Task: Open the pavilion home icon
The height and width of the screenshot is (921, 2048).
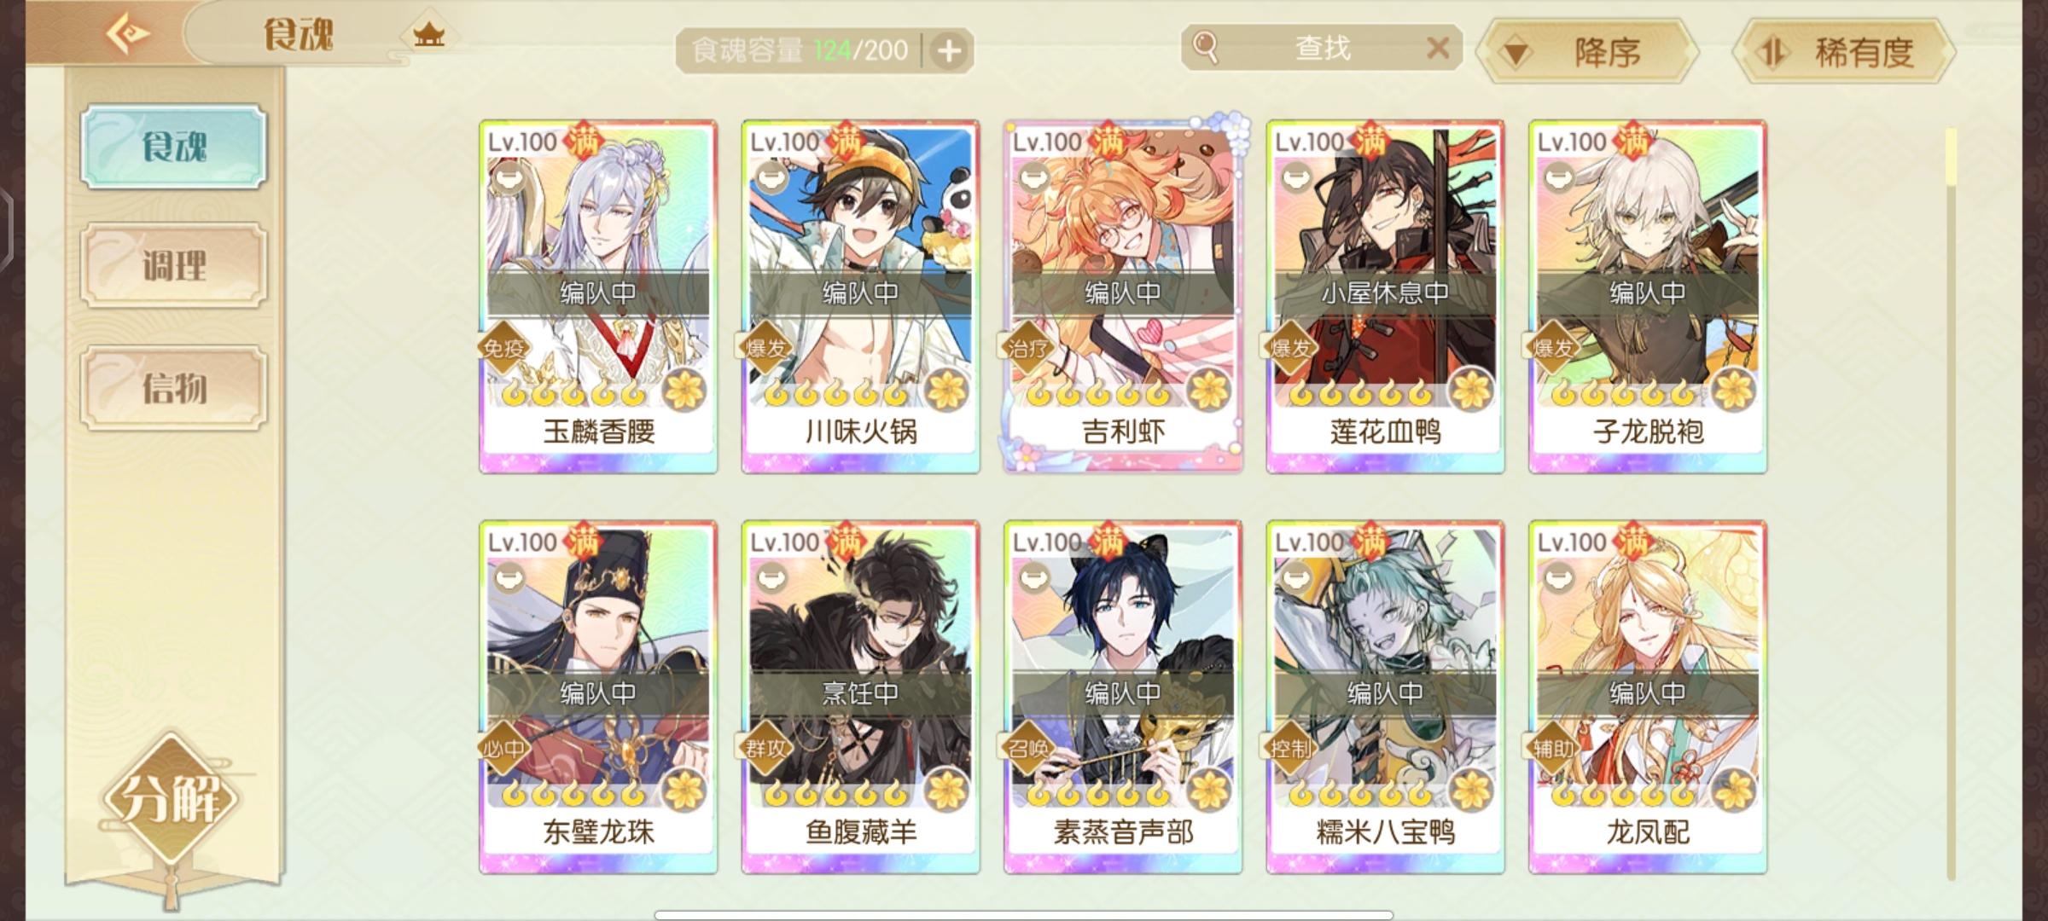Action: (428, 35)
